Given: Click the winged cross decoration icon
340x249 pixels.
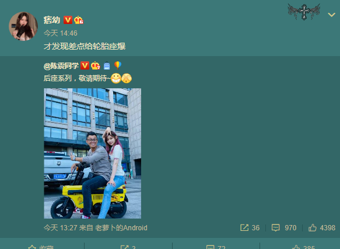Looking at the screenshot, I should (304, 12).
